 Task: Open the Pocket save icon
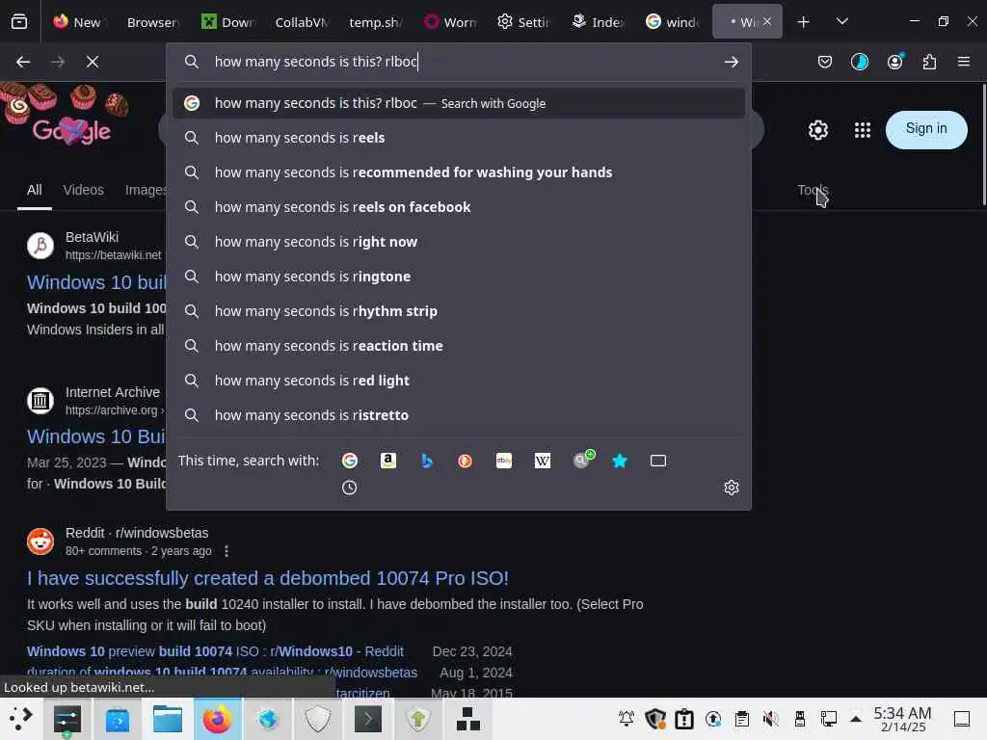825,62
